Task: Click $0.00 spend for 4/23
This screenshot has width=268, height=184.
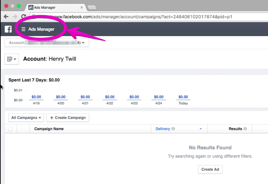Action: pos(134,97)
